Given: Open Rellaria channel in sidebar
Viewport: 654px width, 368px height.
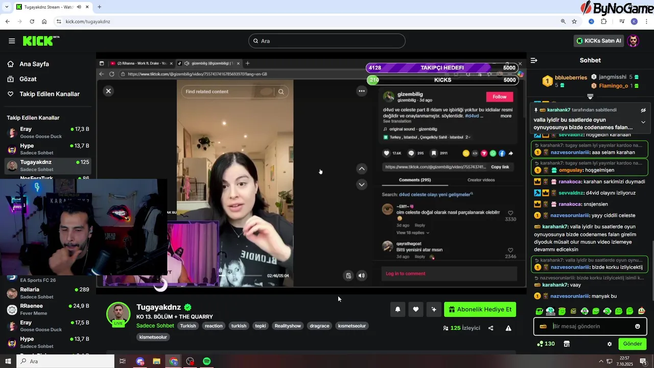Looking at the screenshot, I should click(x=48, y=293).
